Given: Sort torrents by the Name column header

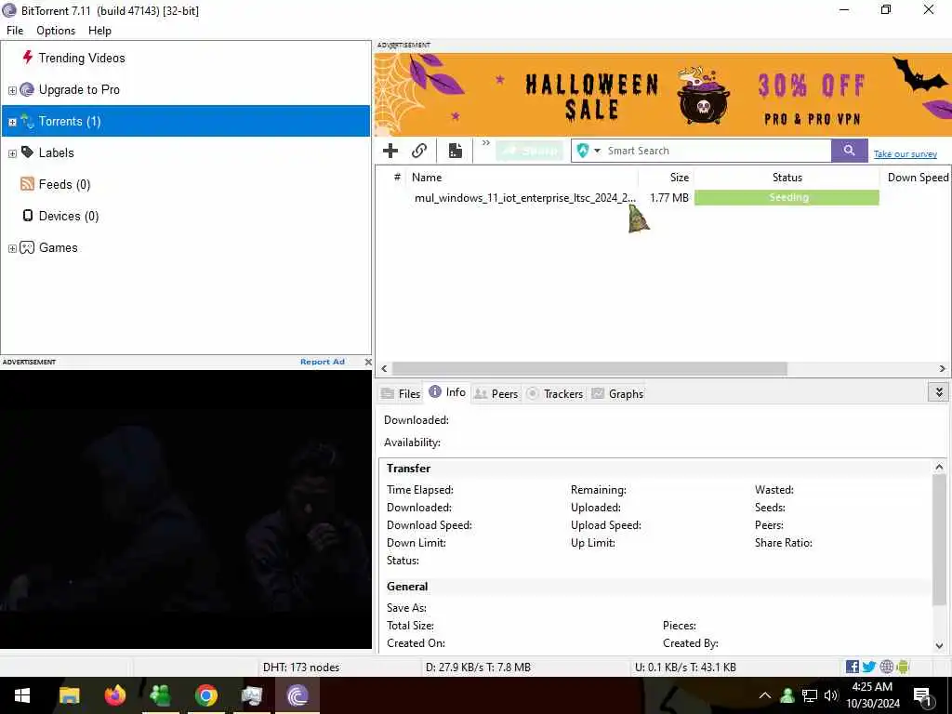Looking at the screenshot, I should (522, 178).
